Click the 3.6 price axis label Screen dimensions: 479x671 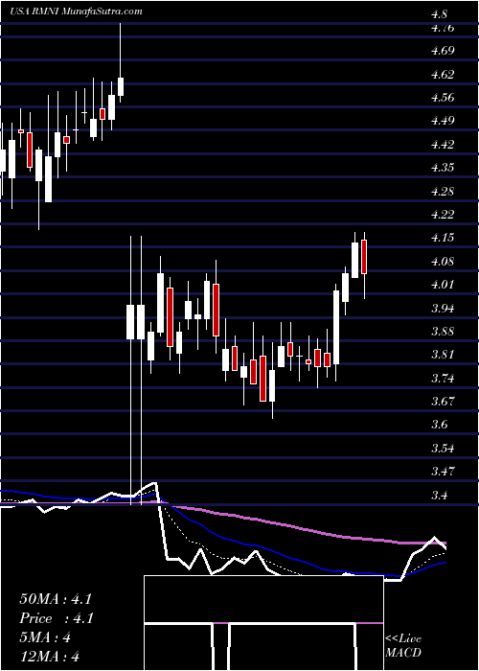439,425
